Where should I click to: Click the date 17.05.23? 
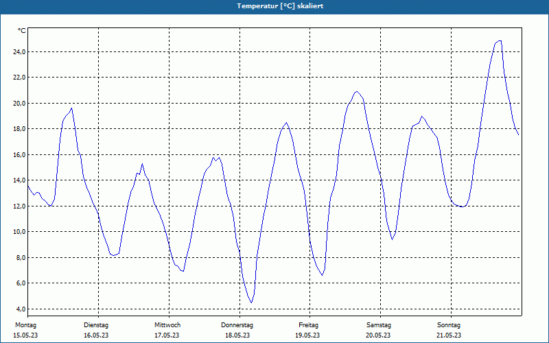167,335
